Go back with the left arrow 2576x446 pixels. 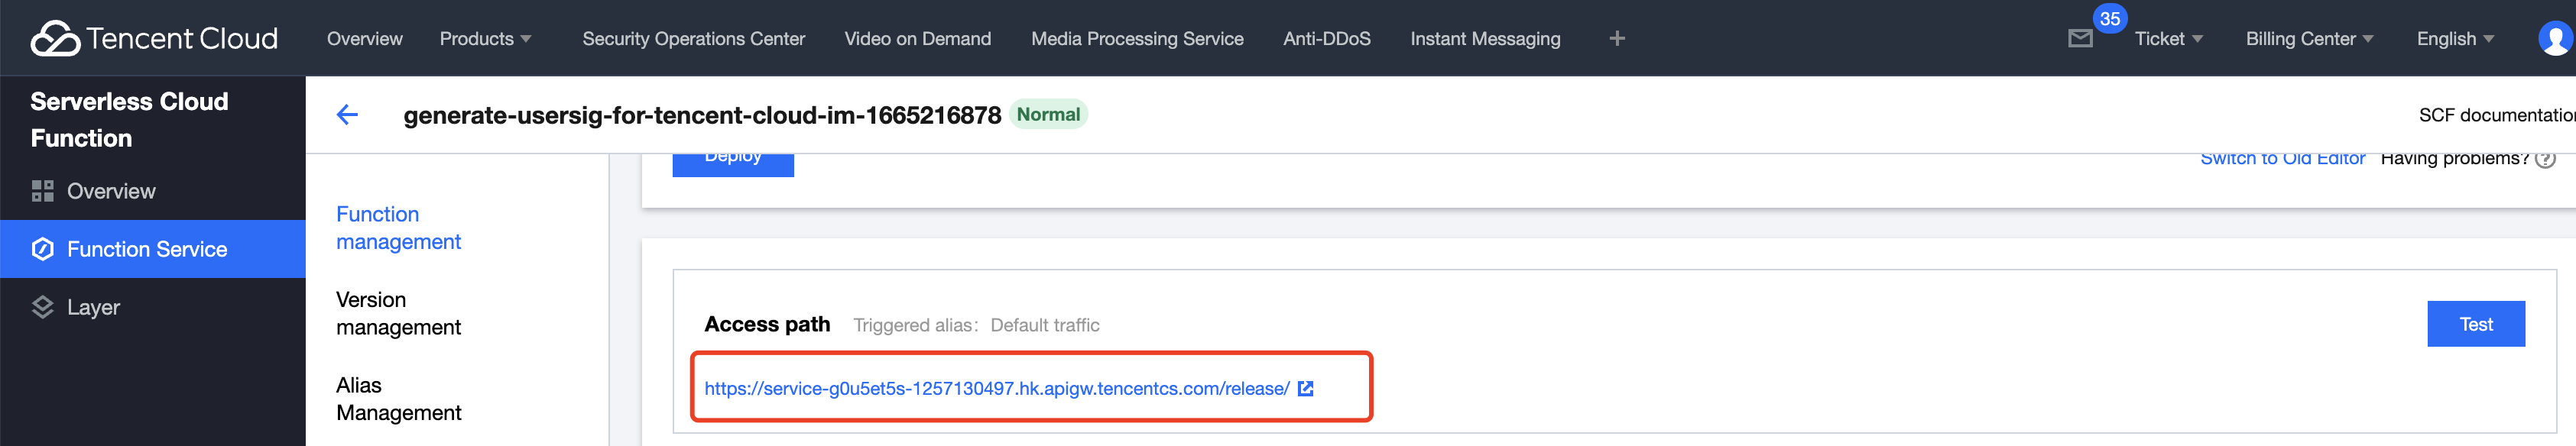click(x=347, y=115)
